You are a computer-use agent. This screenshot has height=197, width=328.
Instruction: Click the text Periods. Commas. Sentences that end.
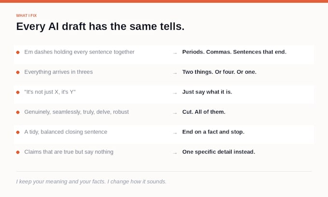[234, 52]
